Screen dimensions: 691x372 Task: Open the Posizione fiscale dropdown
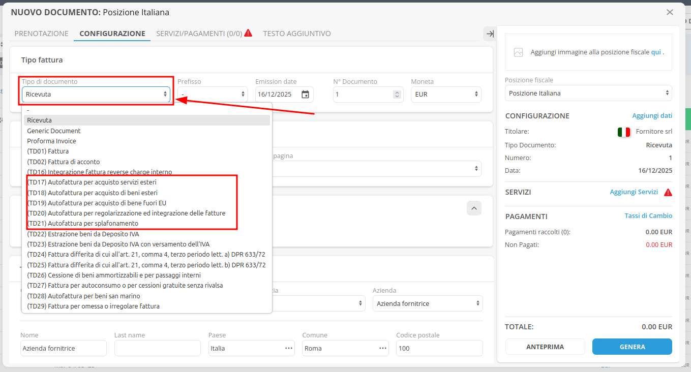click(x=588, y=93)
